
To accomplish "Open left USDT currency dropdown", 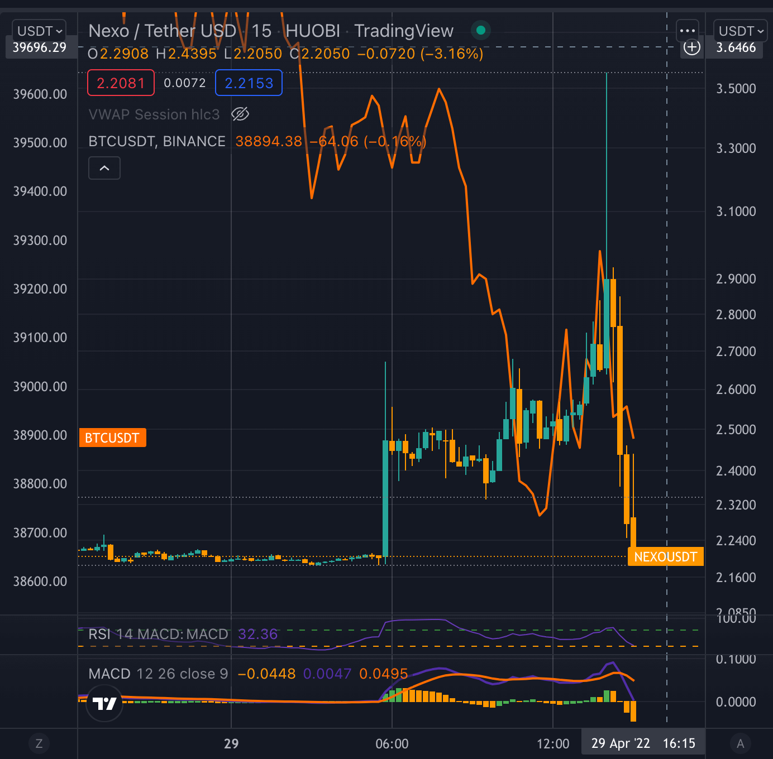I will 39,31.
